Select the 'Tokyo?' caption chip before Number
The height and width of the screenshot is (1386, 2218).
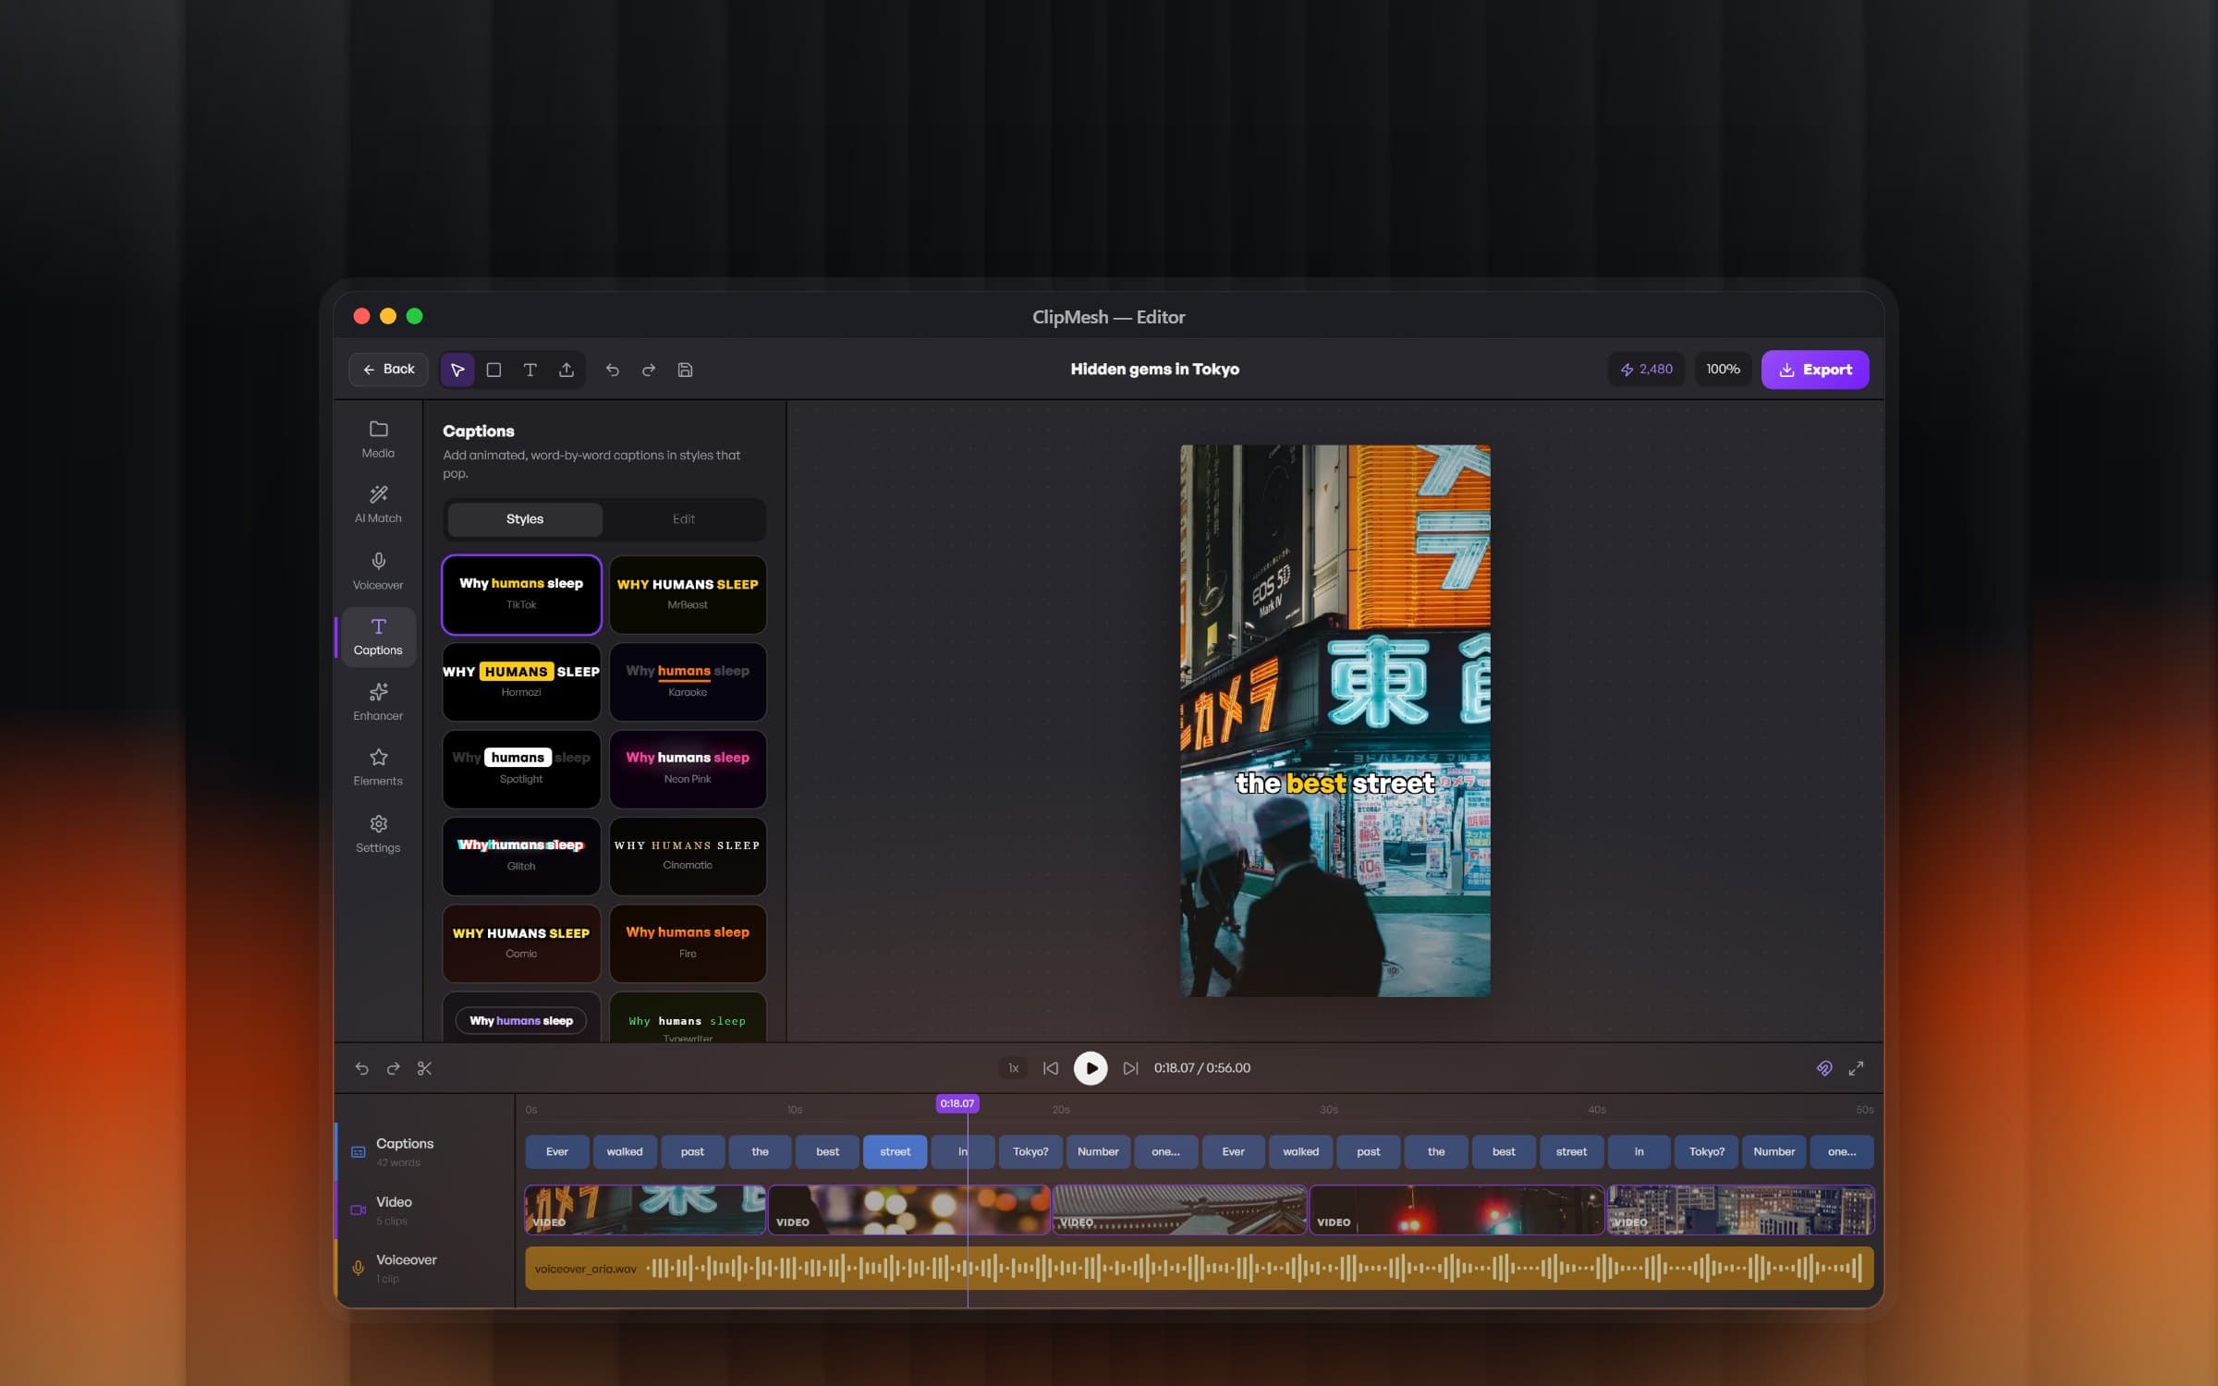click(x=1030, y=1152)
